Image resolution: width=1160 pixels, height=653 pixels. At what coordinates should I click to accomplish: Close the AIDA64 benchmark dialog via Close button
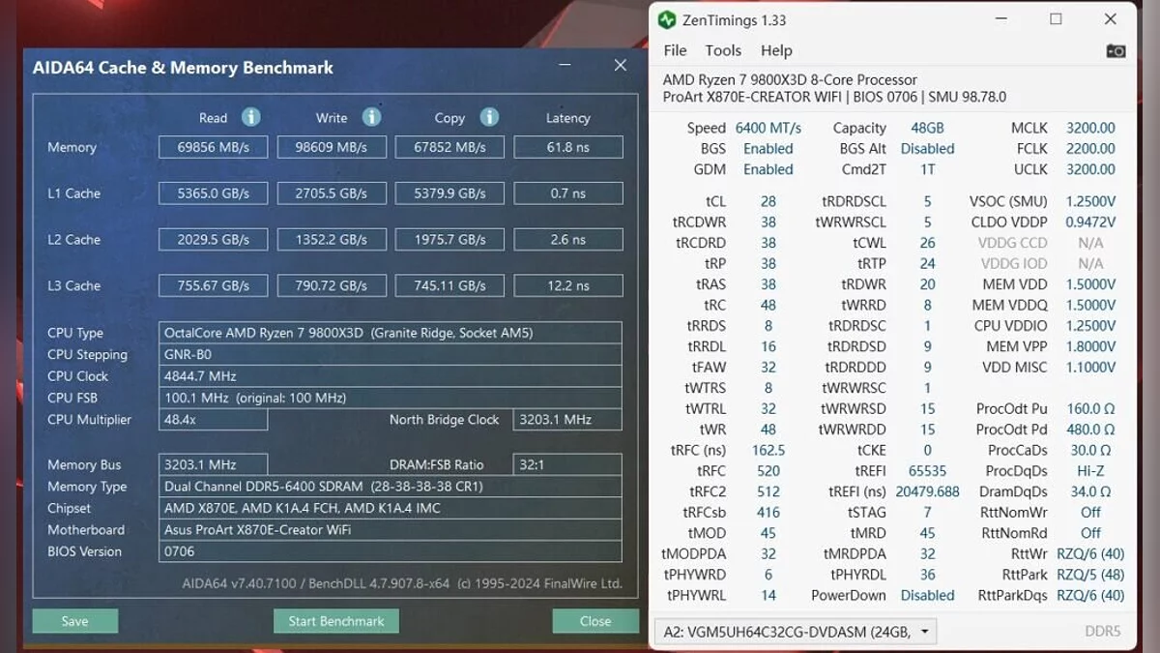pyautogui.click(x=595, y=621)
